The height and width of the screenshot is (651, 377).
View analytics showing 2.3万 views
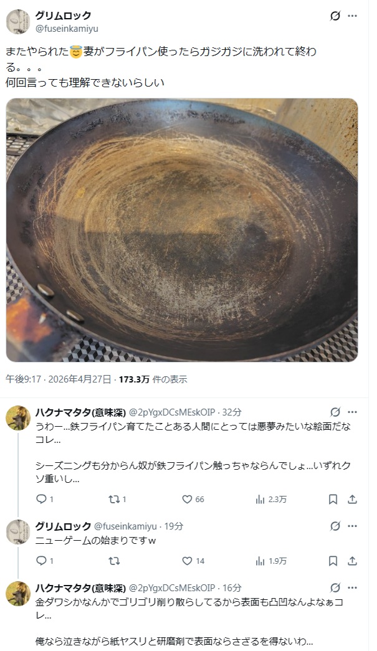271,499
